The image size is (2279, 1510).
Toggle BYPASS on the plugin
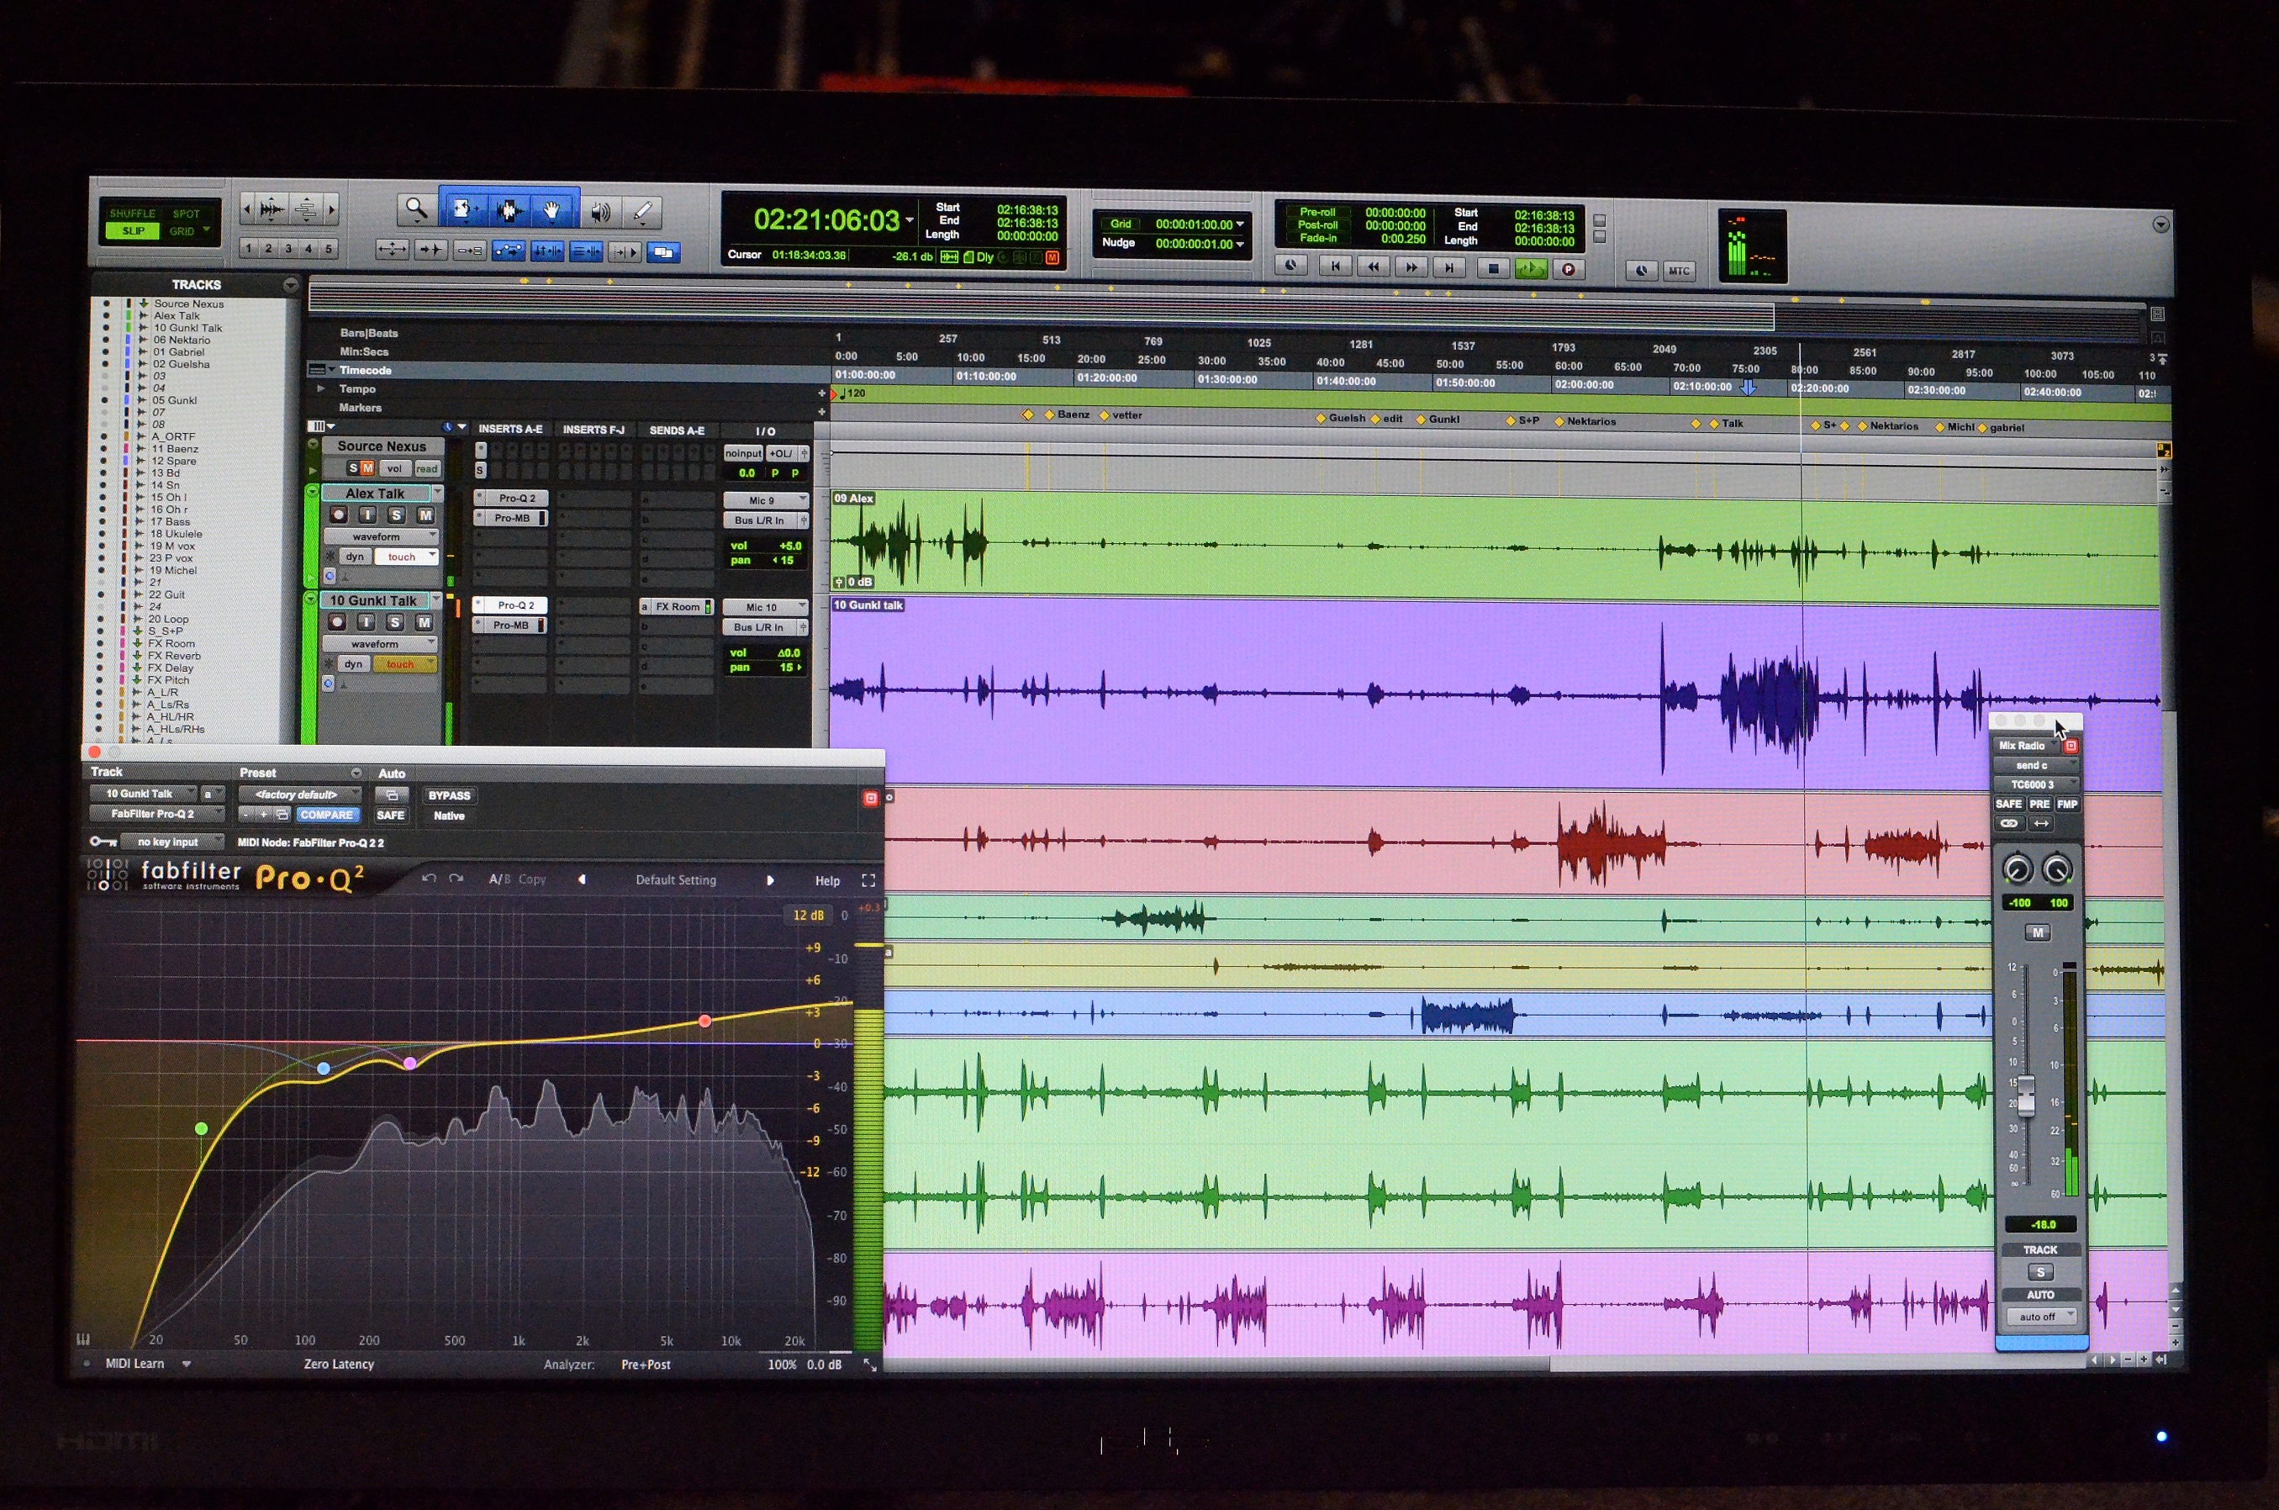(x=449, y=795)
